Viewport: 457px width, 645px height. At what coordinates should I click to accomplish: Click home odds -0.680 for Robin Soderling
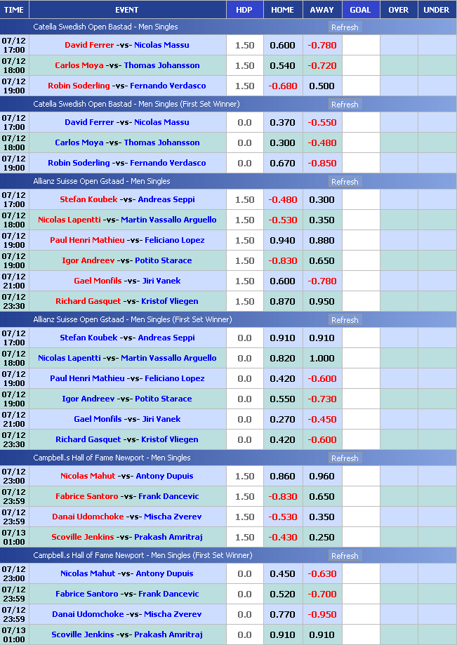pyautogui.click(x=282, y=86)
